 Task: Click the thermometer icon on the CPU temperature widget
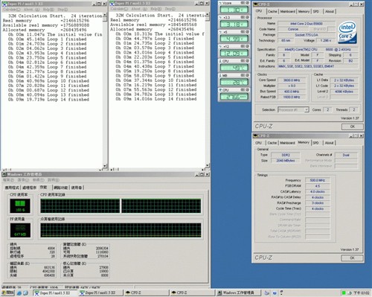(x=220, y=61)
